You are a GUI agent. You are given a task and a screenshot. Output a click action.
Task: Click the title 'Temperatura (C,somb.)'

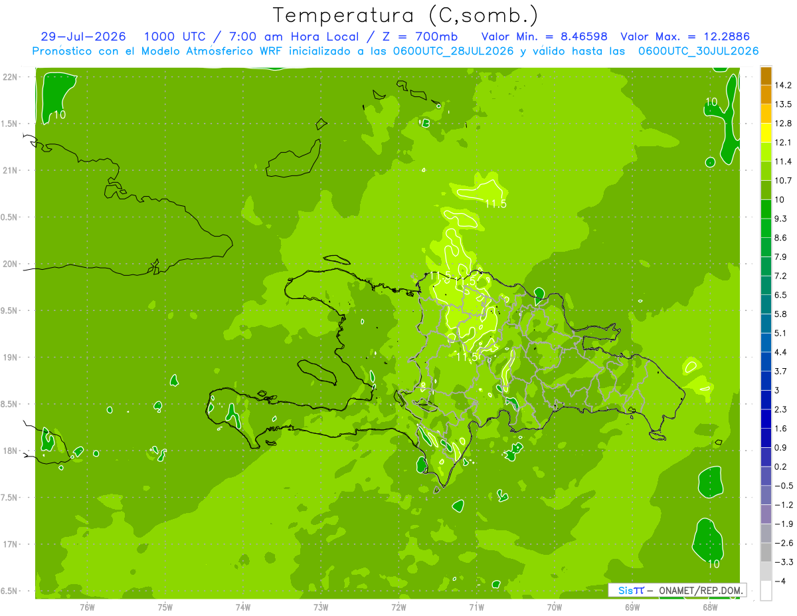click(x=405, y=15)
